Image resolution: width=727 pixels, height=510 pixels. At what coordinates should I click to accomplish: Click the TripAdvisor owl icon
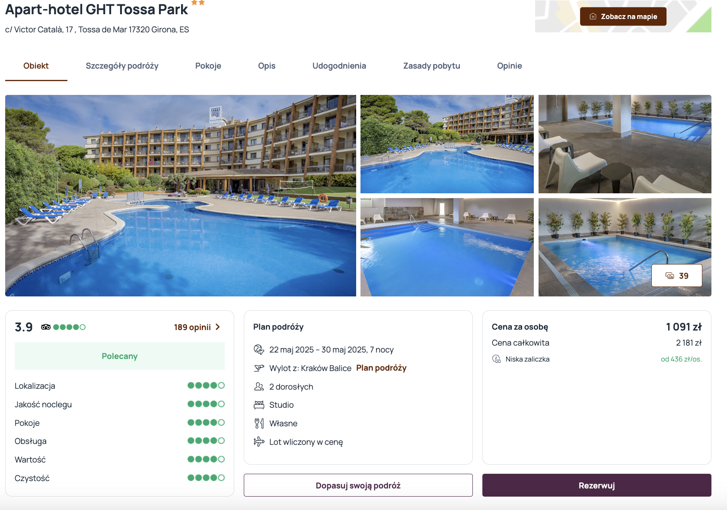coord(46,327)
